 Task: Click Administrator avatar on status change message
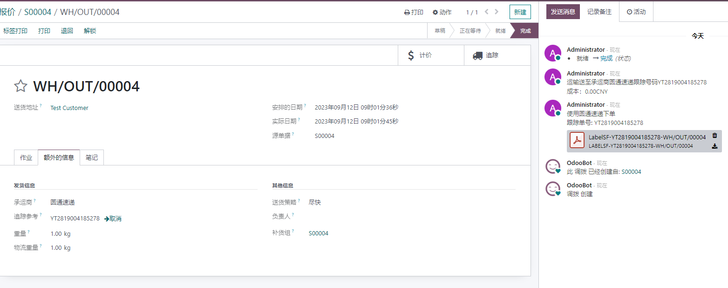coord(552,53)
